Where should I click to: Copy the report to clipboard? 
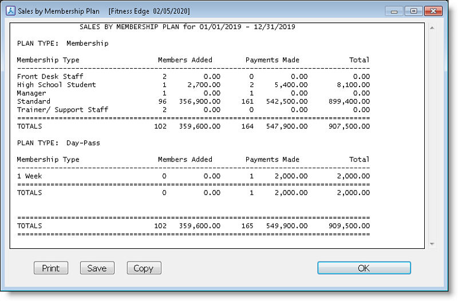[144, 268]
